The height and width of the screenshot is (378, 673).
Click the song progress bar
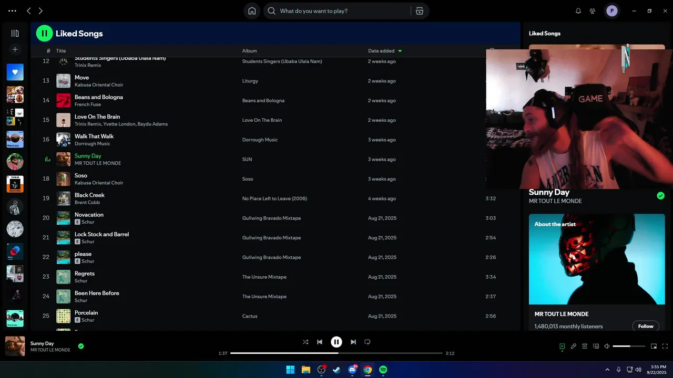(336, 353)
